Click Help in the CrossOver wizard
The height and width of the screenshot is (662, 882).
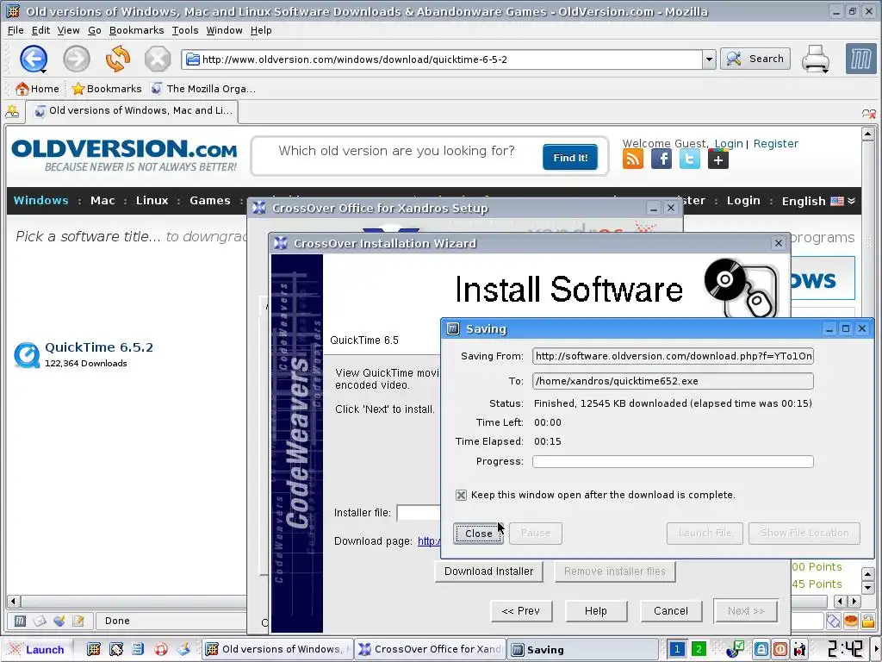(x=596, y=611)
